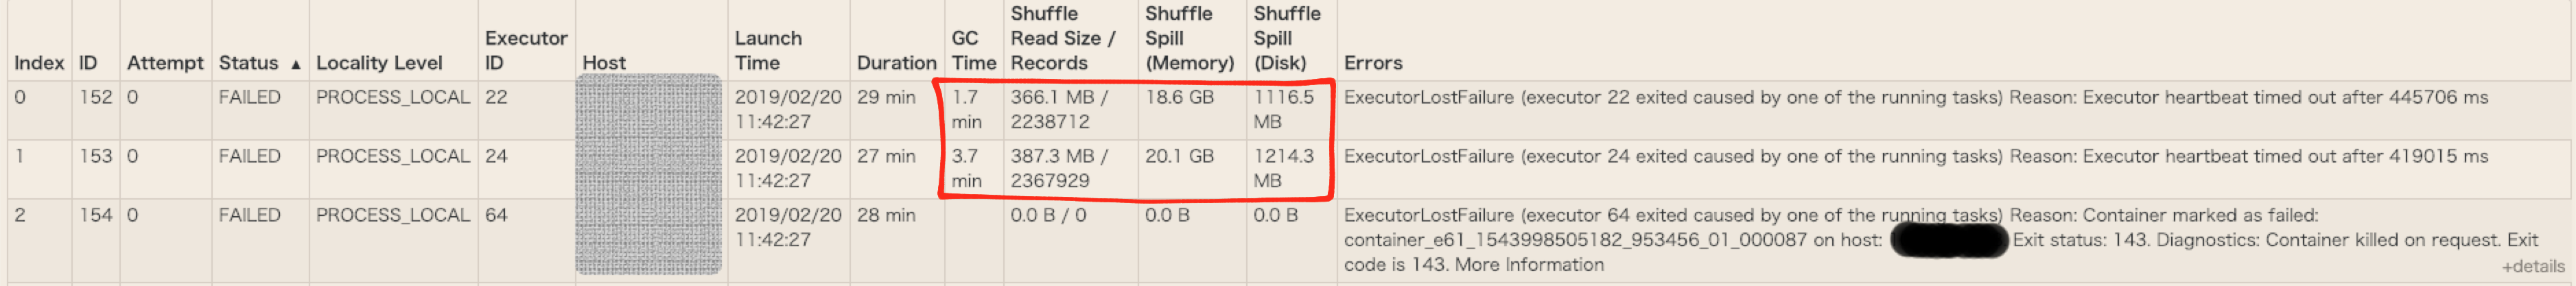Sort the table by Index column
The width and height of the screenshot is (2576, 286).
coord(39,63)
